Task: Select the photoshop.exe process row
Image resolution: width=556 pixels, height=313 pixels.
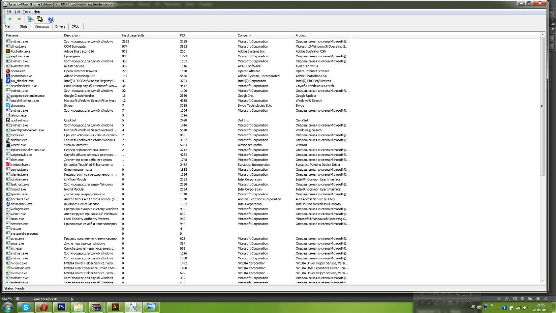Action: [179, 76]
